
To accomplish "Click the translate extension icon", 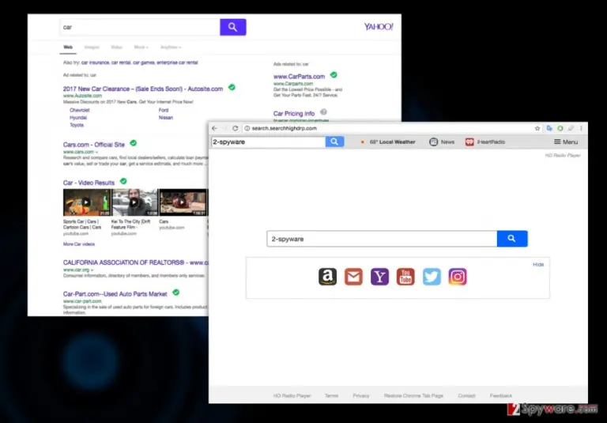I will [x=549, y=128].
